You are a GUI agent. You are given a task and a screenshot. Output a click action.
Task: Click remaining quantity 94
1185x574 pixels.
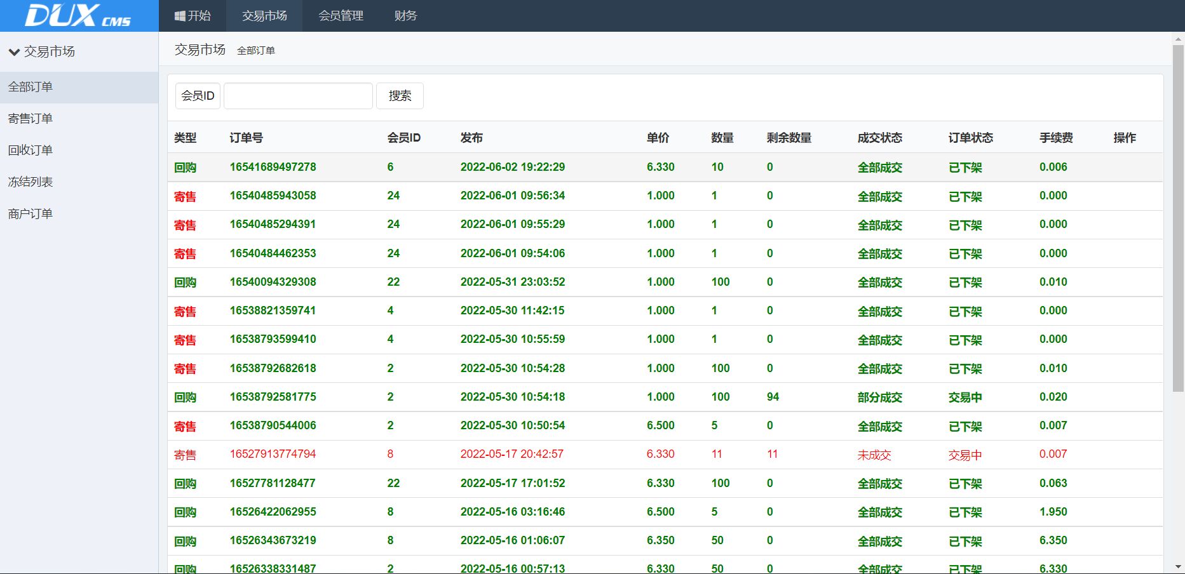(773, 397)
